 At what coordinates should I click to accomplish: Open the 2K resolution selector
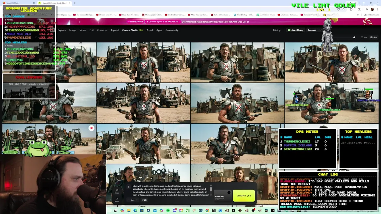coord(144,200)
